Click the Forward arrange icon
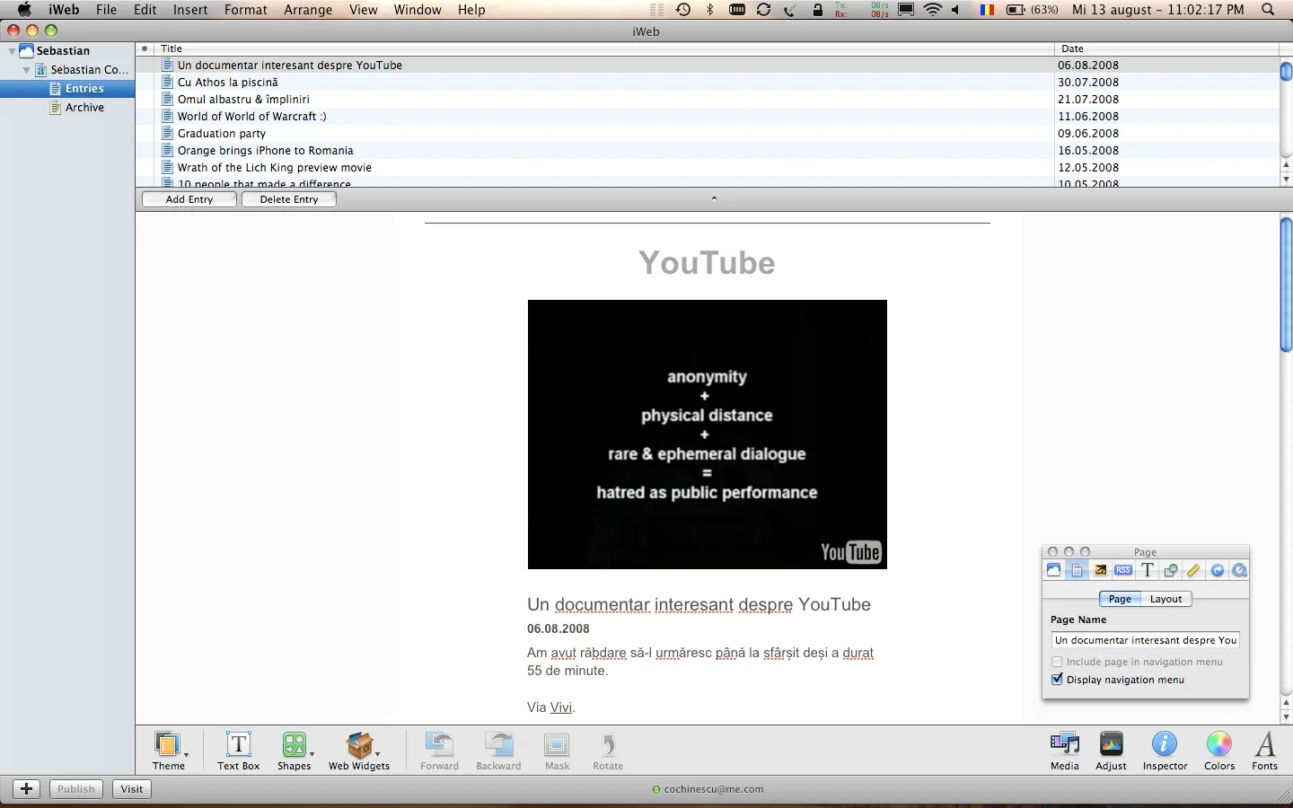Viewport: 1293px width, 808px height. pyautogui.click(x=439, y=751)
